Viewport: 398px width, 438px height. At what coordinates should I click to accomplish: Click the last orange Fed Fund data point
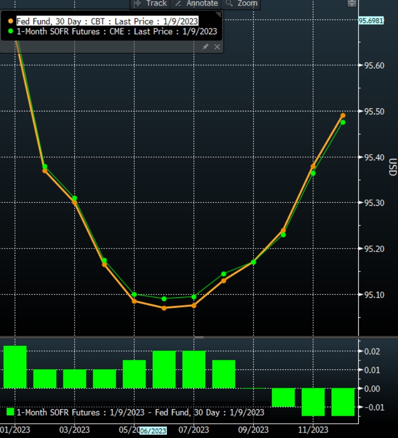[x=343, y=115]
